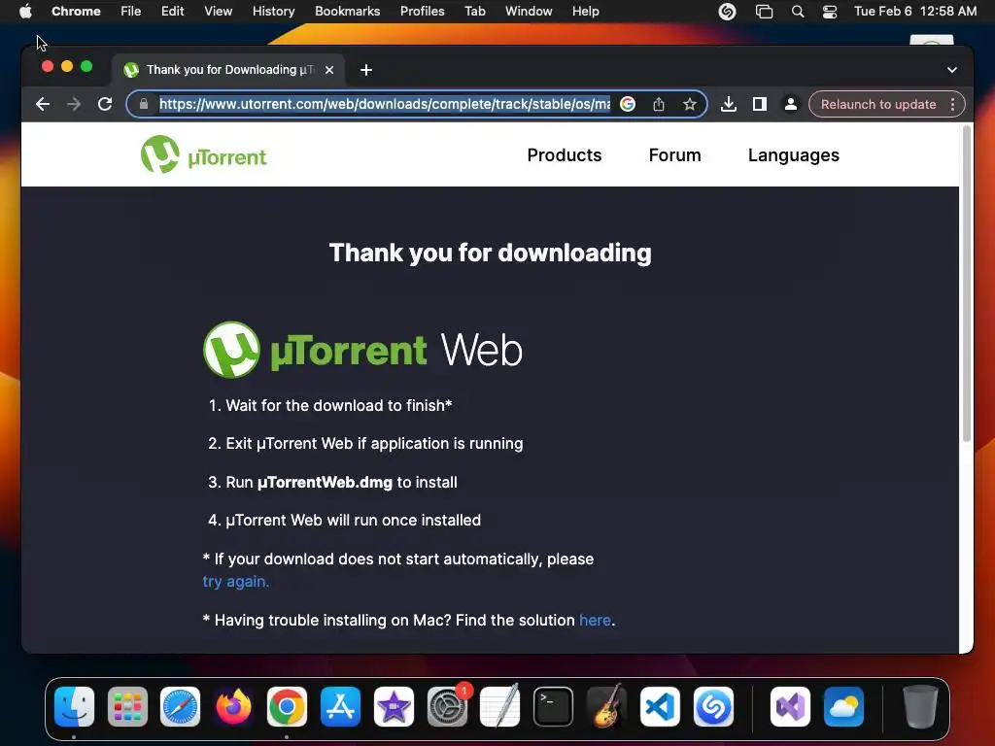Image resolution: width=995 pixels, height=746 pixels.
Task: Open the cloud weather app in Dock
Action: [x=843, y=707]
